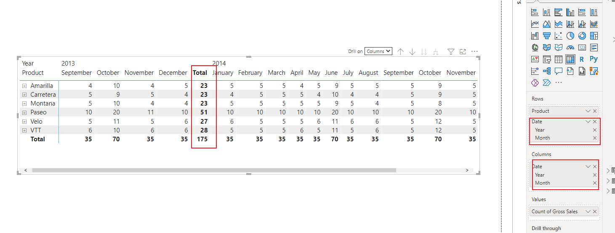Add a Python visual
The width and height of the screenshot is (615, 233).
coord(594,59)
